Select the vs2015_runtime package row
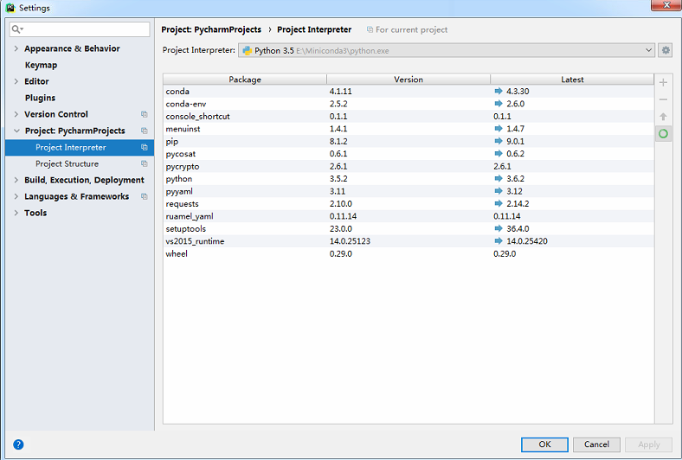 pos(409,241)
